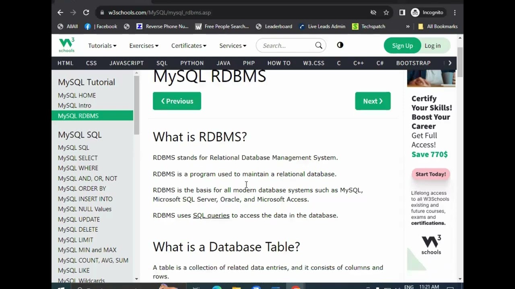
Task: Expand the Services dropdown
Action: point(233,46)
